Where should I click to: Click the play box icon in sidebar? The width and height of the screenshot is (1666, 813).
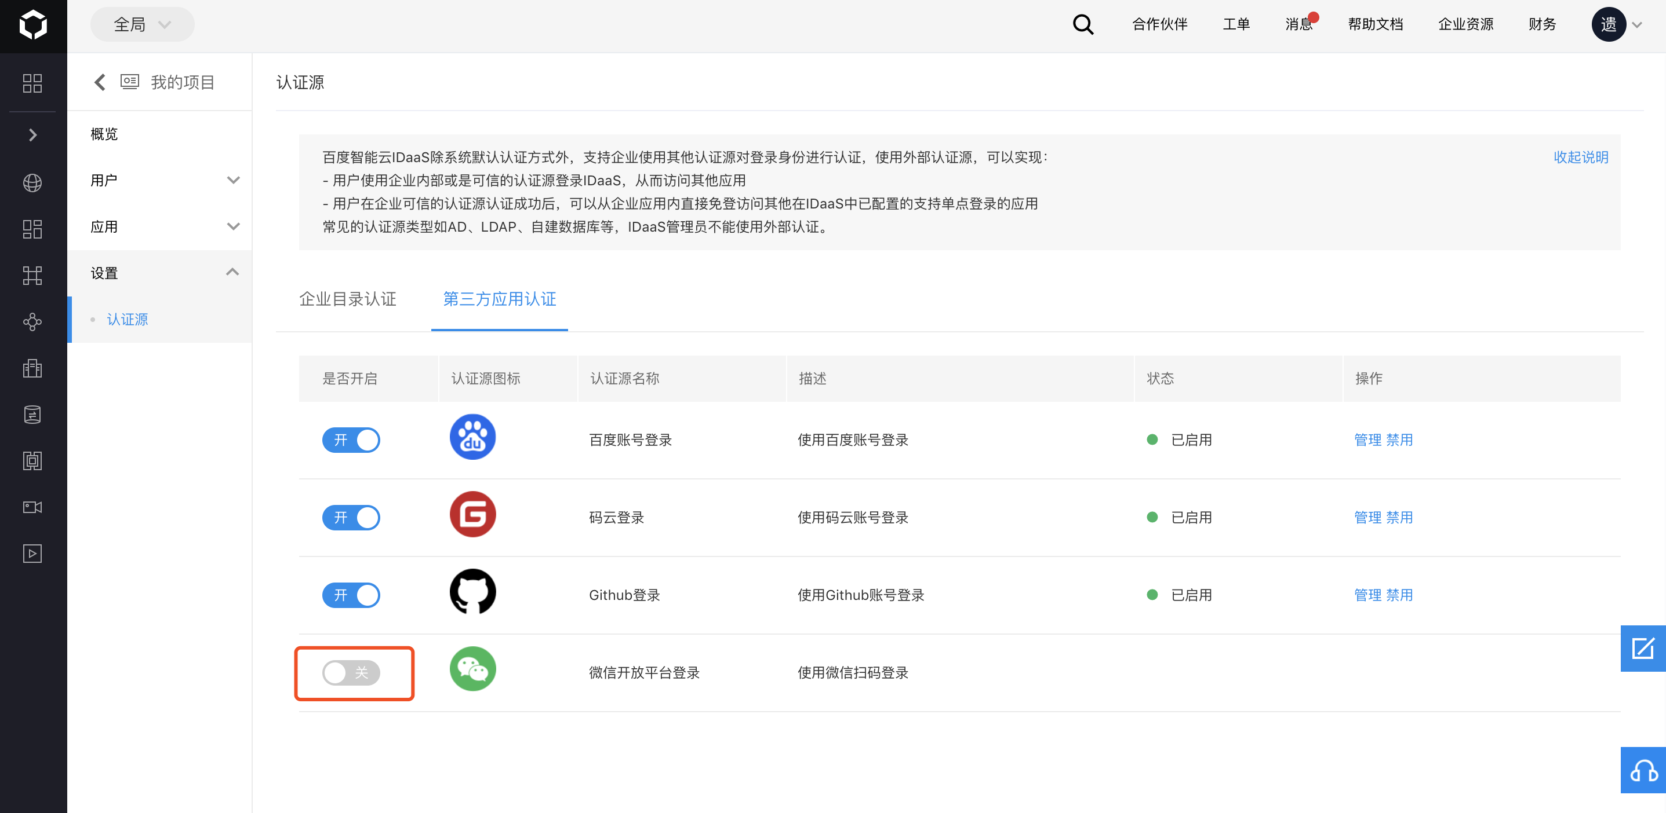click(x=32, y=554)
